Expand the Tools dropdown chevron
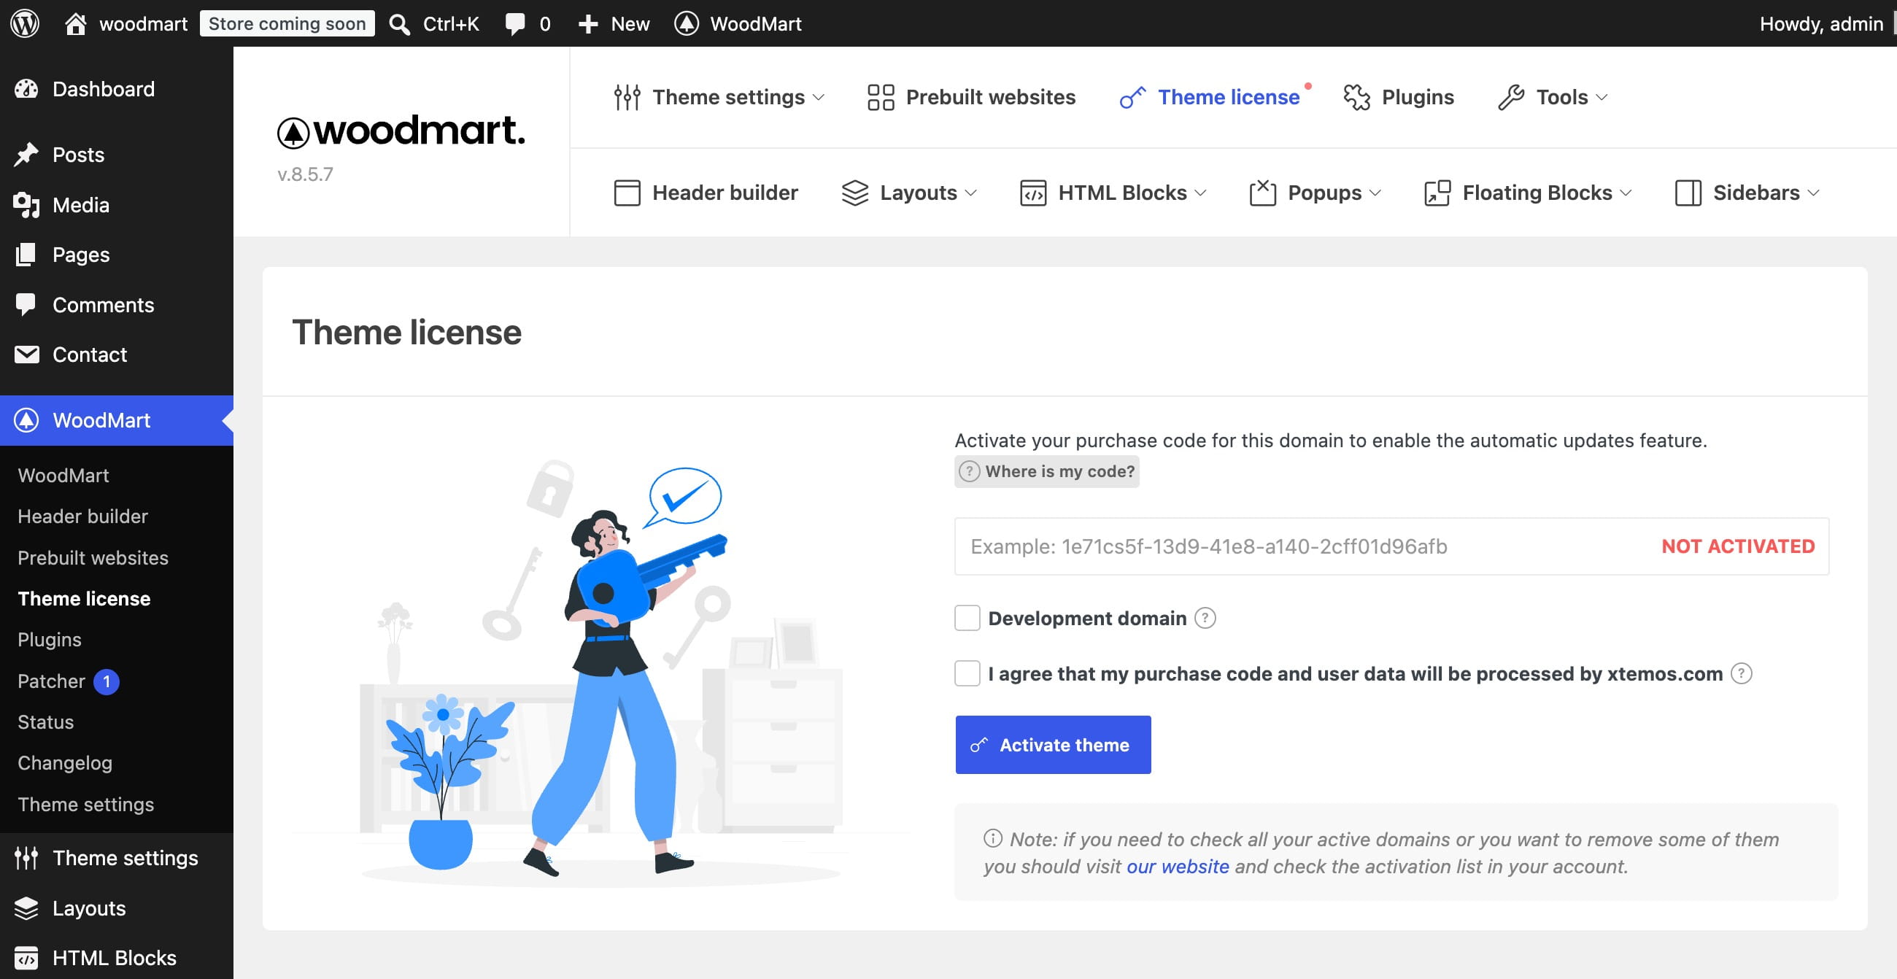 coord(1602,97)
